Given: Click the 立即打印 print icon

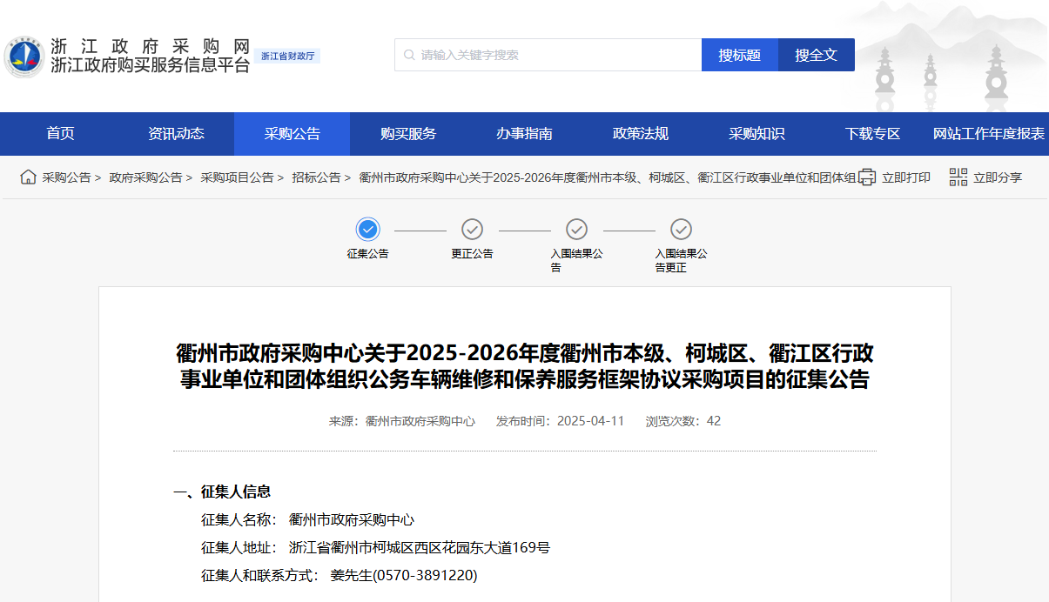Looking at the screenshot, I should click(868, 177).
